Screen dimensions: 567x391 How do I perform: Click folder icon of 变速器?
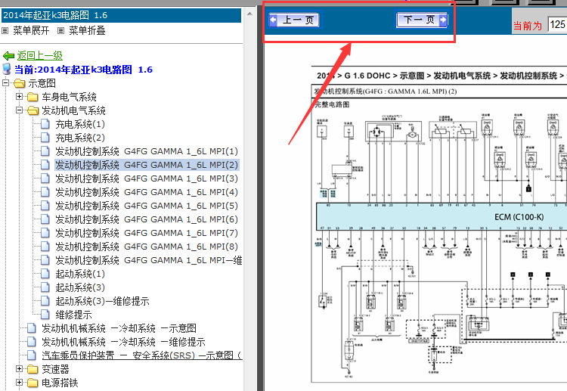point(33,369)
